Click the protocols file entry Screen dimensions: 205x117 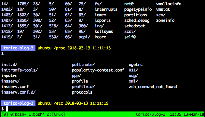pos(82,92)
